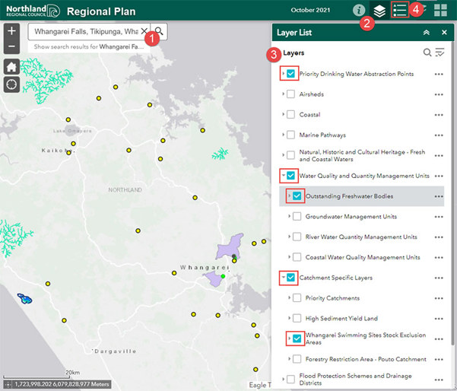Return to the map's default home extent

tap(11, 67)
